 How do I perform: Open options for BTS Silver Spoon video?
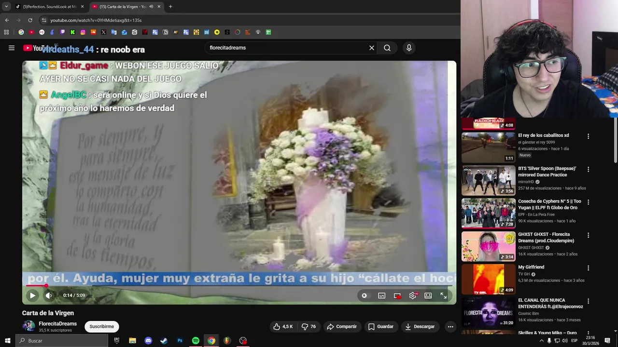588,169
